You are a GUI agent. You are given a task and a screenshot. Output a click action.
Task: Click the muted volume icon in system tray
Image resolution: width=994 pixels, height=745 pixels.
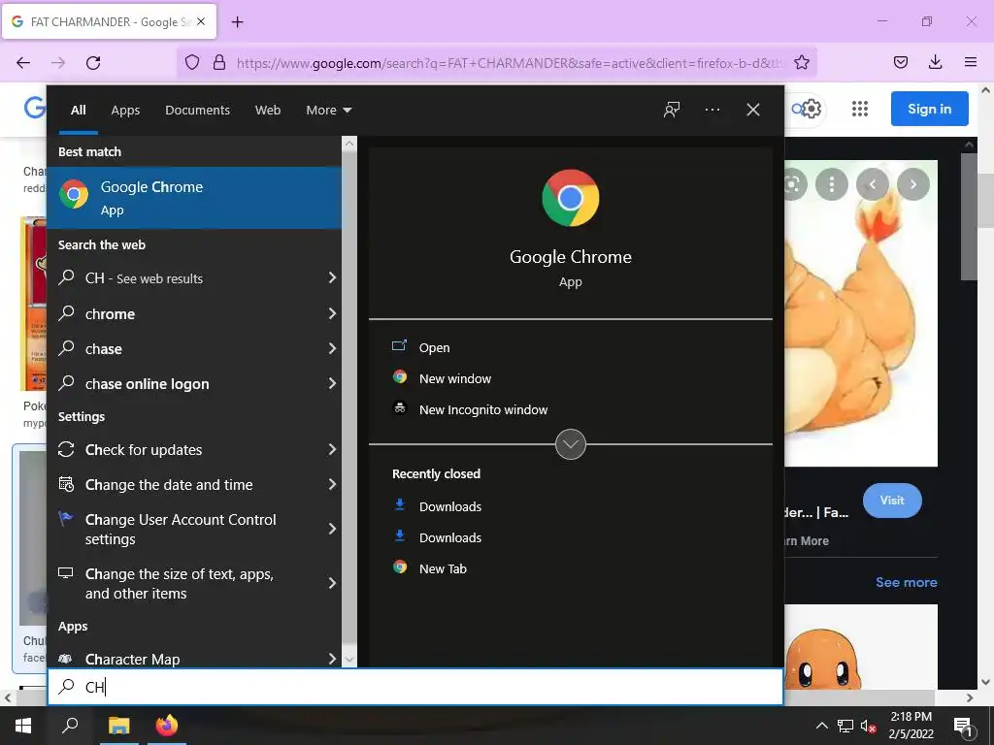(x=869, y=727)
